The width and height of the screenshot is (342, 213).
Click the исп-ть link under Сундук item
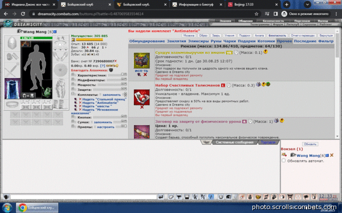tap(141, 71)
